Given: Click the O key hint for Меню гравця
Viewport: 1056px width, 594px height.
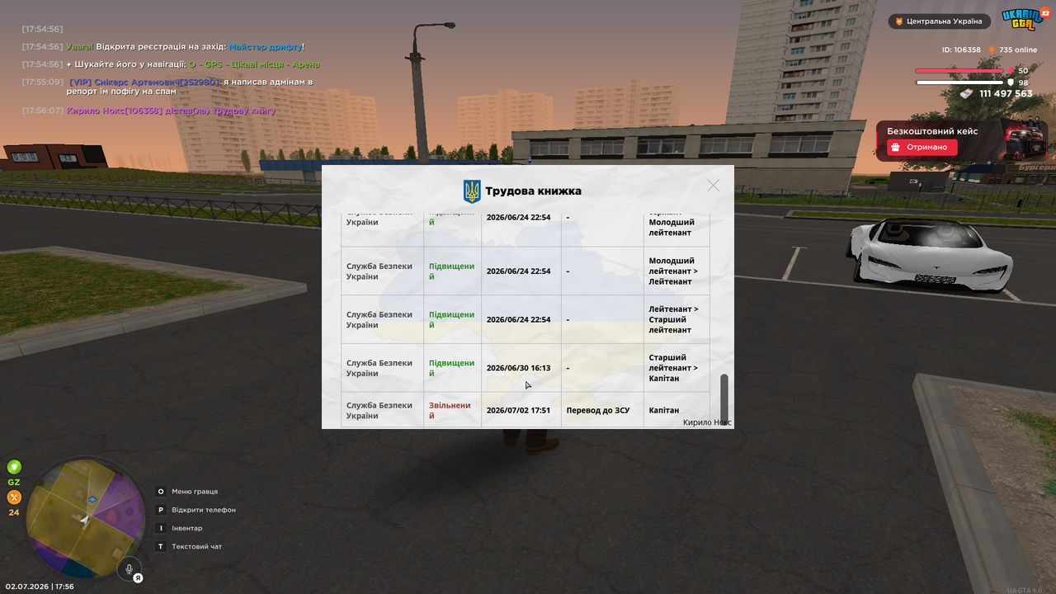Looking at the screenshot, I should point(161,492).
